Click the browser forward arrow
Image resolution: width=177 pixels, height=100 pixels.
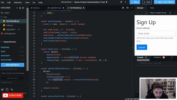point(142,13)
